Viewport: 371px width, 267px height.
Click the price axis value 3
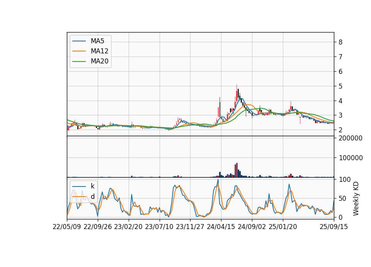[340, 115]
